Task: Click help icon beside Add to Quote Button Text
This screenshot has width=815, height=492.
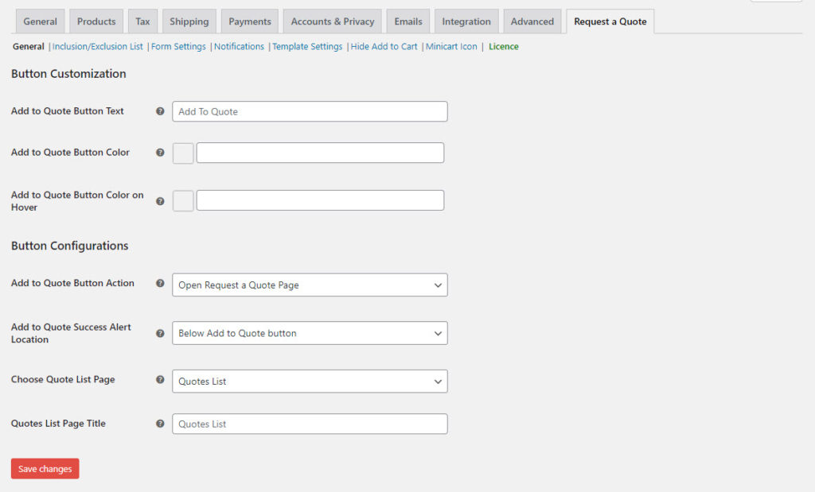Action: tap(160, 112)
